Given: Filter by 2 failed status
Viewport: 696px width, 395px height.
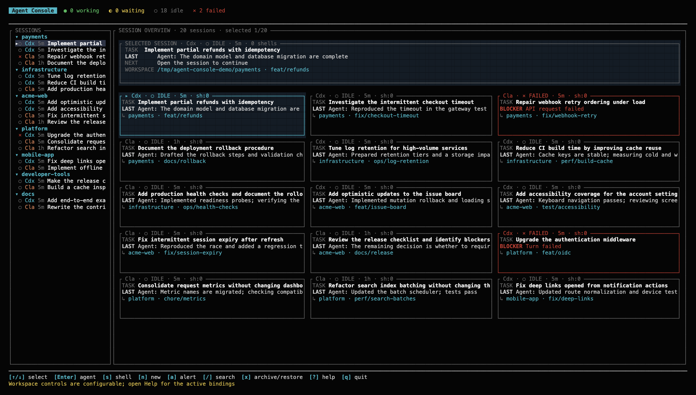Looking at the screenshot, I should pyautogui.click(x=209, y=11).
